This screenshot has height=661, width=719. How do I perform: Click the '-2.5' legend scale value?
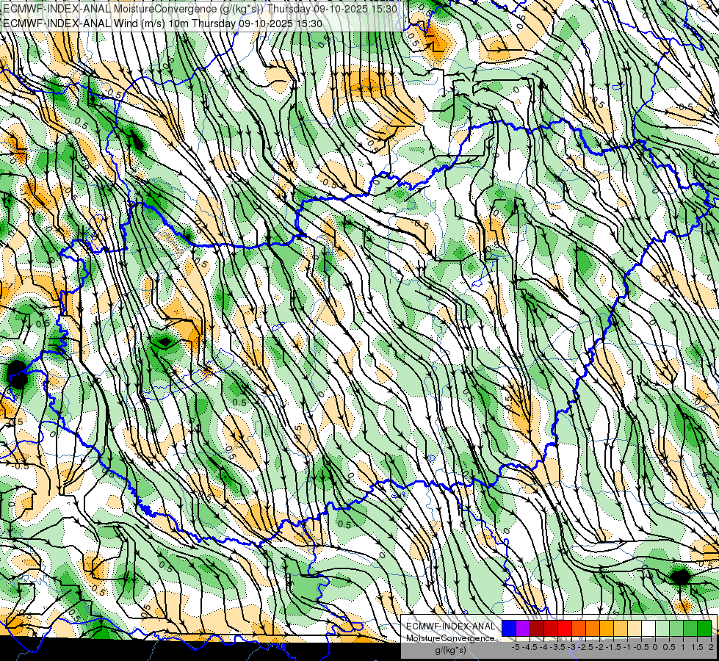[x=585, y=647]
